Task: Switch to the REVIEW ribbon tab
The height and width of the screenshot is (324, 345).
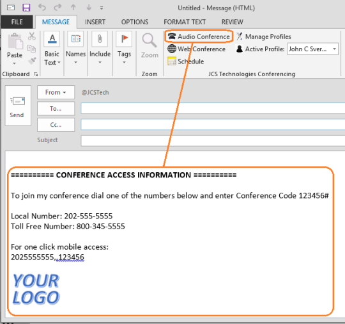Action: coord(232,22)
